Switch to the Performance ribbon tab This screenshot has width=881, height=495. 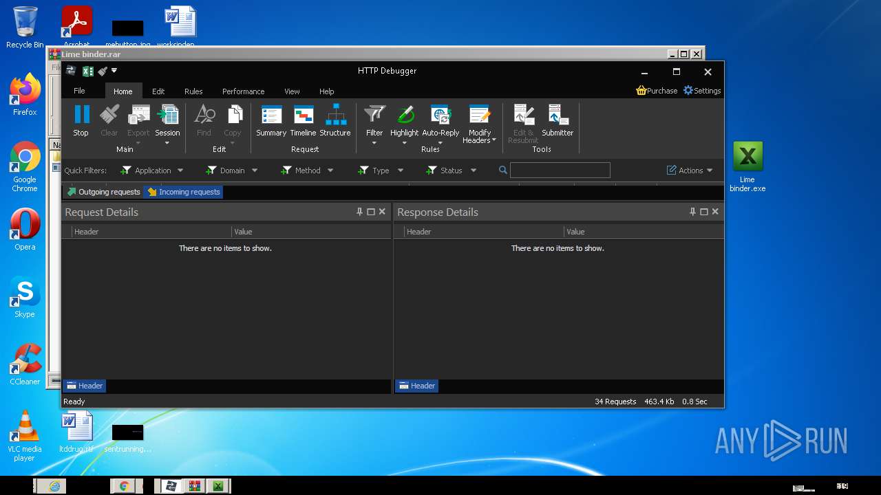pos(243,91)
